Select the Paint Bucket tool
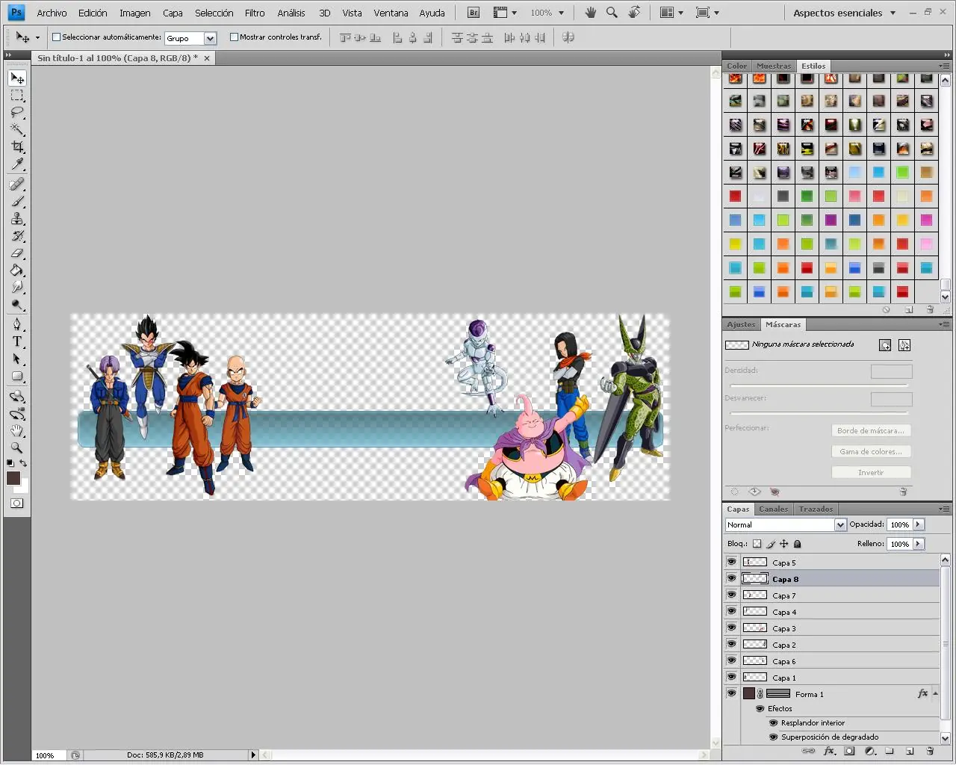This screenshot has height=765, width=956. pyautogui.click(x=17, y=270)
